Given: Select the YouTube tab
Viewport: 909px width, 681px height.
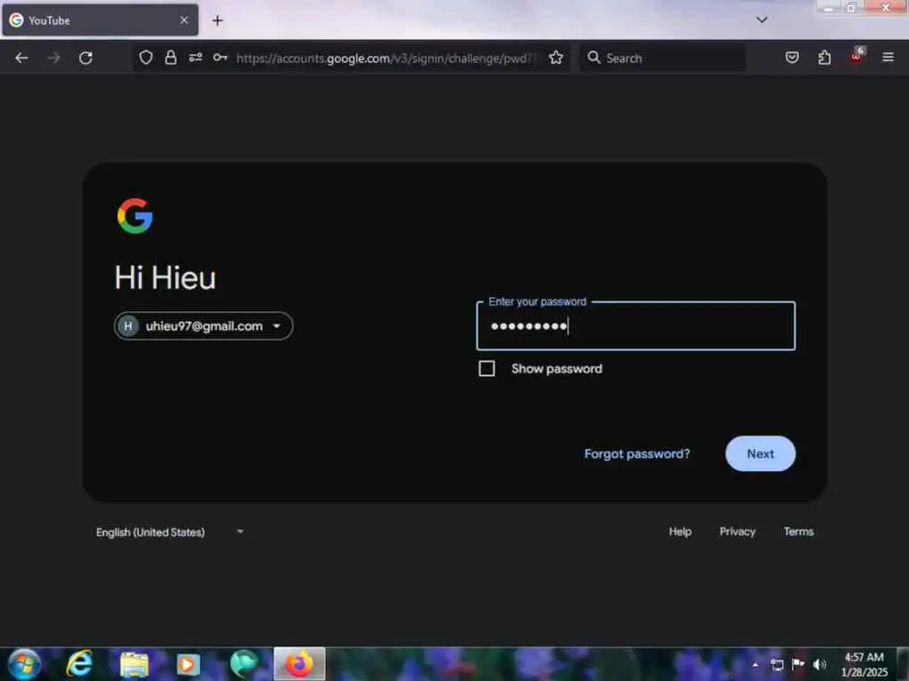Looking at the screenshot, I should tap(99, 20).
